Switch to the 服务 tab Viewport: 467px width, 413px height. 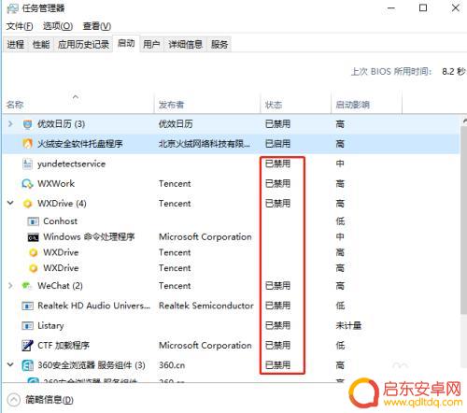pyautogui.click(x=219, y=45)
